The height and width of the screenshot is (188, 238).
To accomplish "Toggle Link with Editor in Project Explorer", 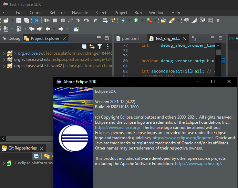I will point(92,46).
